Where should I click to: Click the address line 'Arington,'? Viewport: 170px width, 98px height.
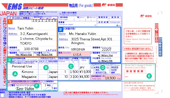click(78, 43)
